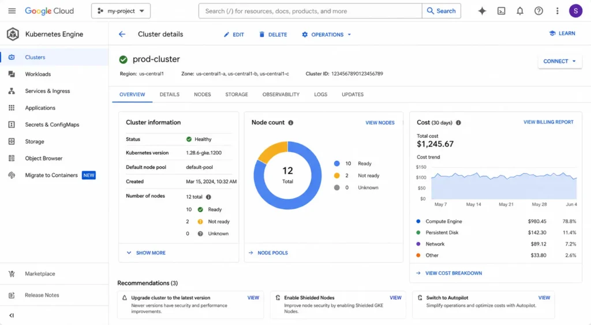Image resolution: width=591 pixels, height=325 pixels.
Task: Switch to the STORAGE tab
Action: (237, 95)
